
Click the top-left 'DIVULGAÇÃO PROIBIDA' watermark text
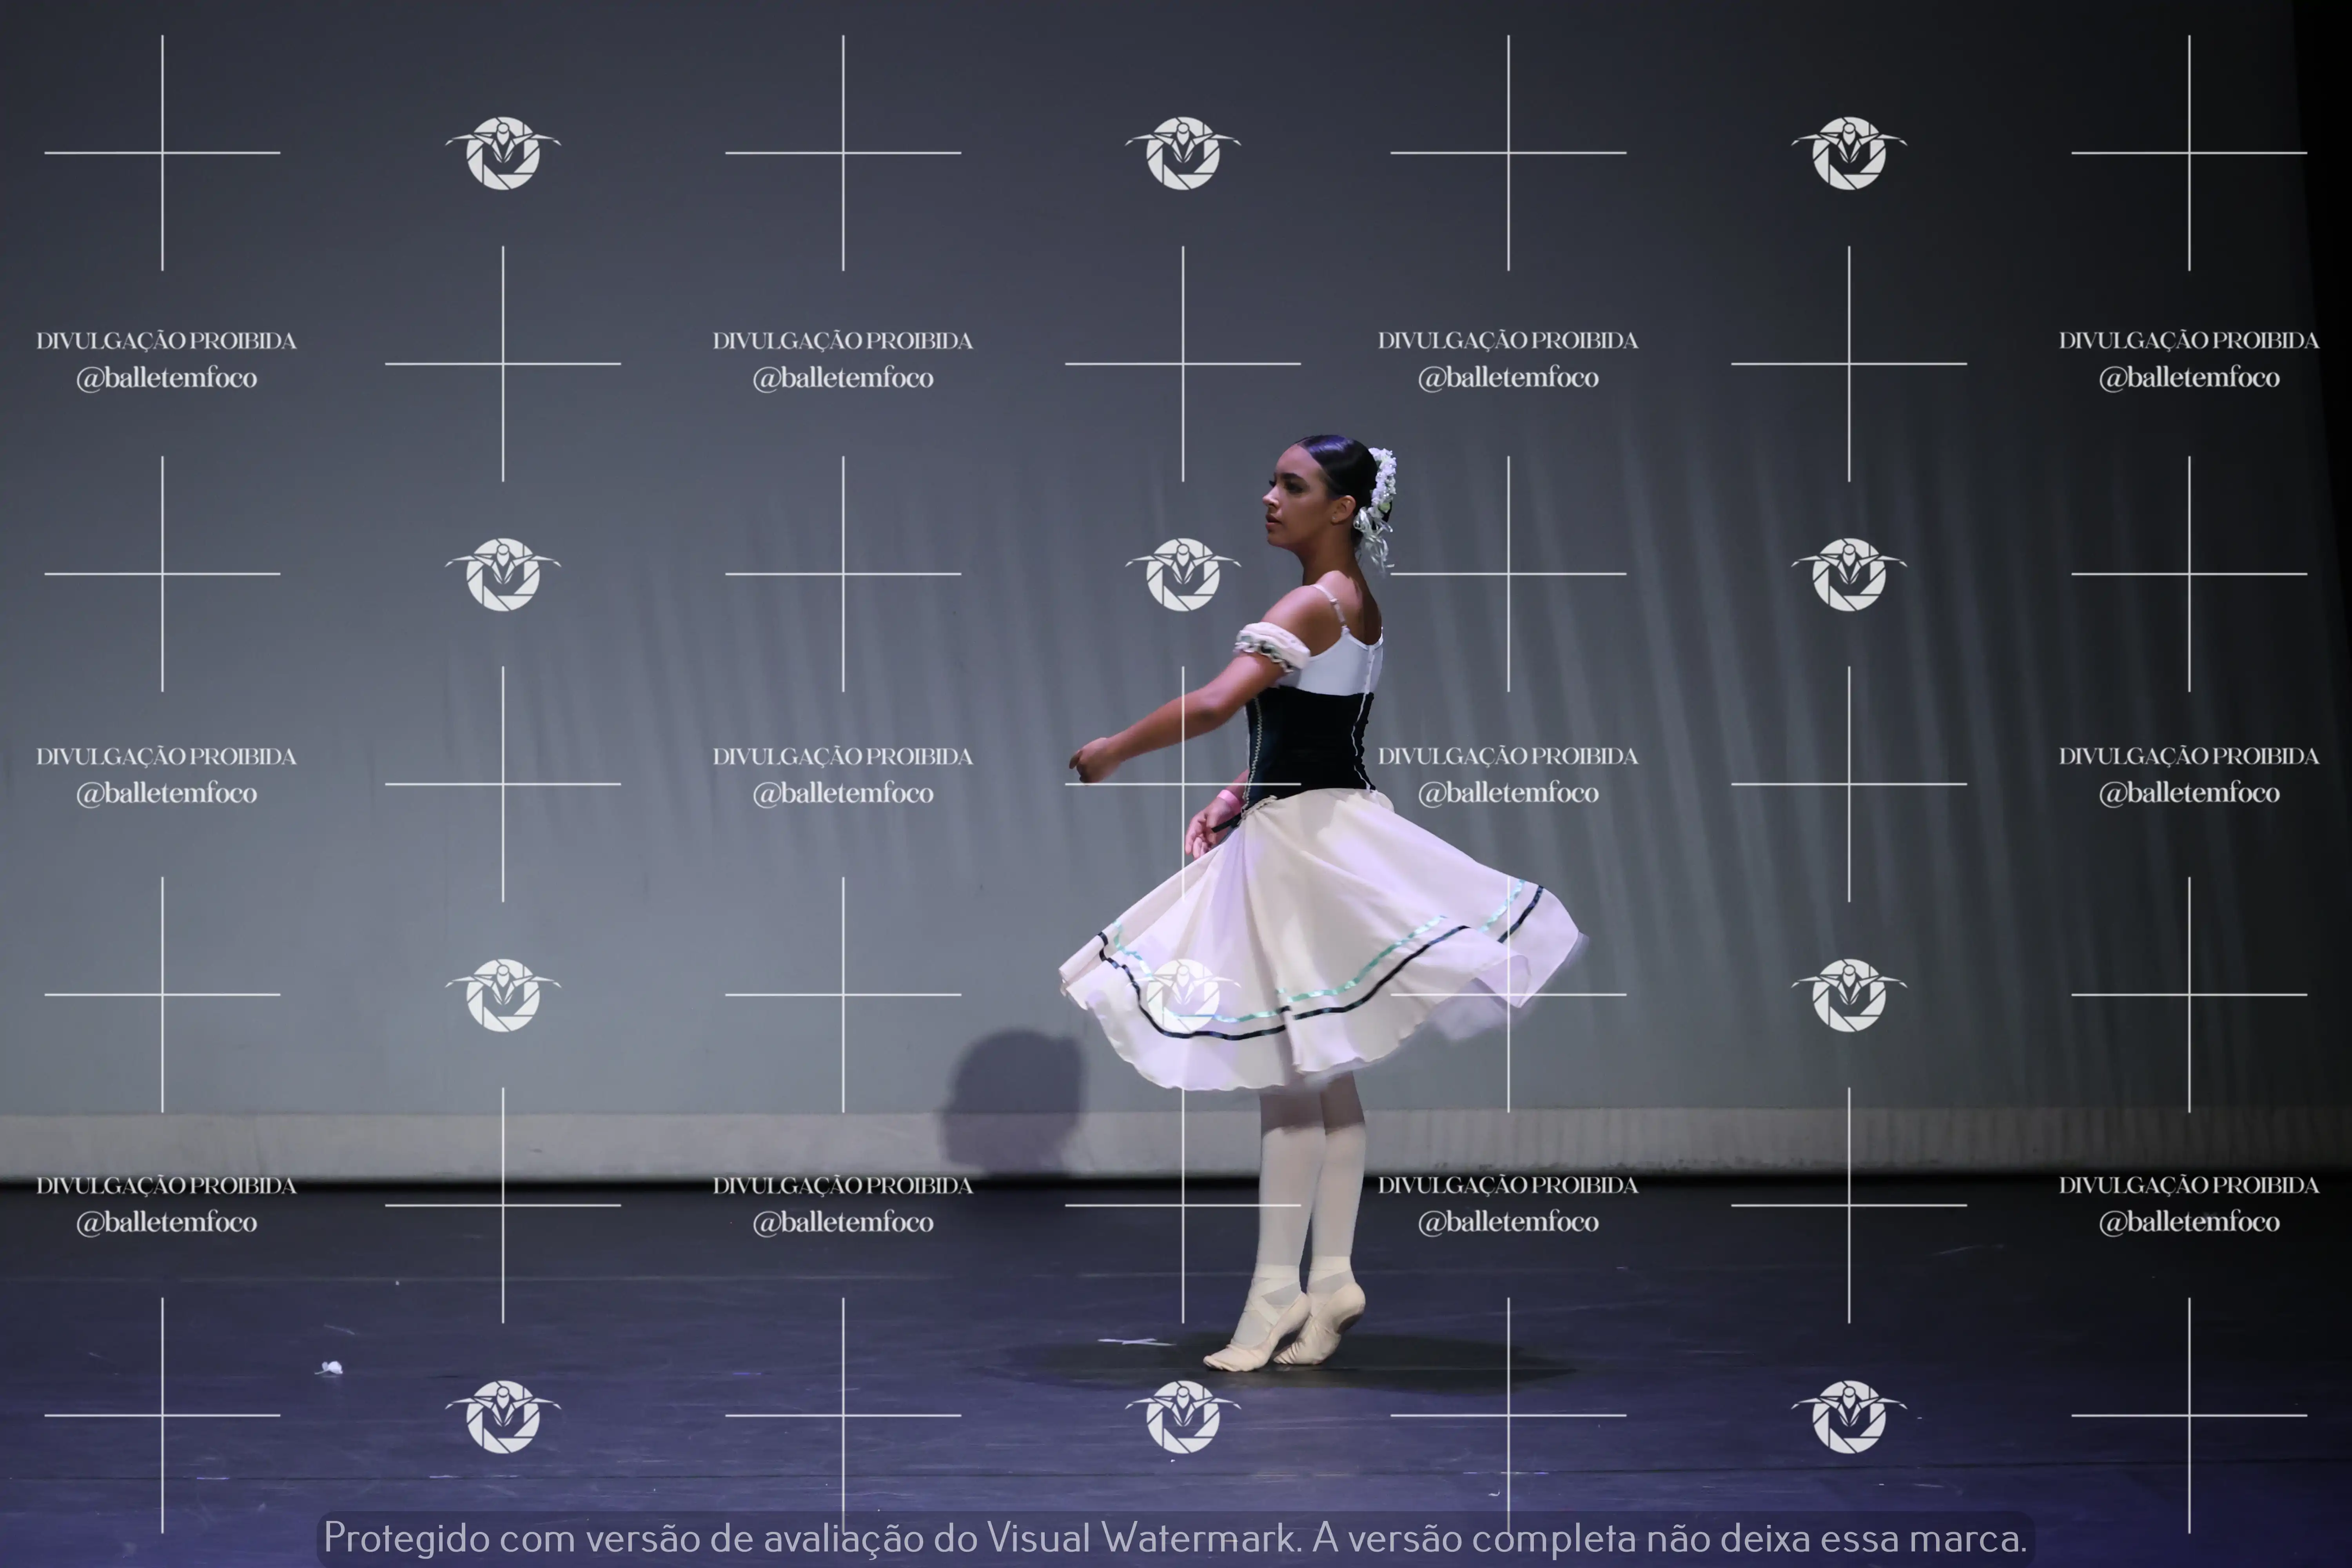click(166, 341)
